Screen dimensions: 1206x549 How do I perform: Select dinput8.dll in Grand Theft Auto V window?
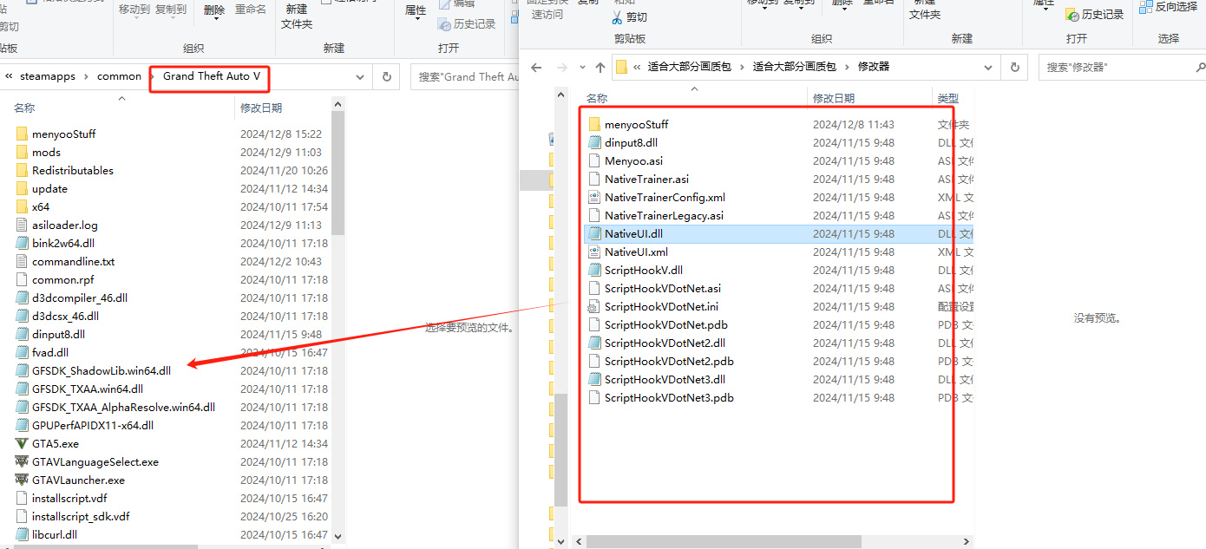click(x=58, y=334)
